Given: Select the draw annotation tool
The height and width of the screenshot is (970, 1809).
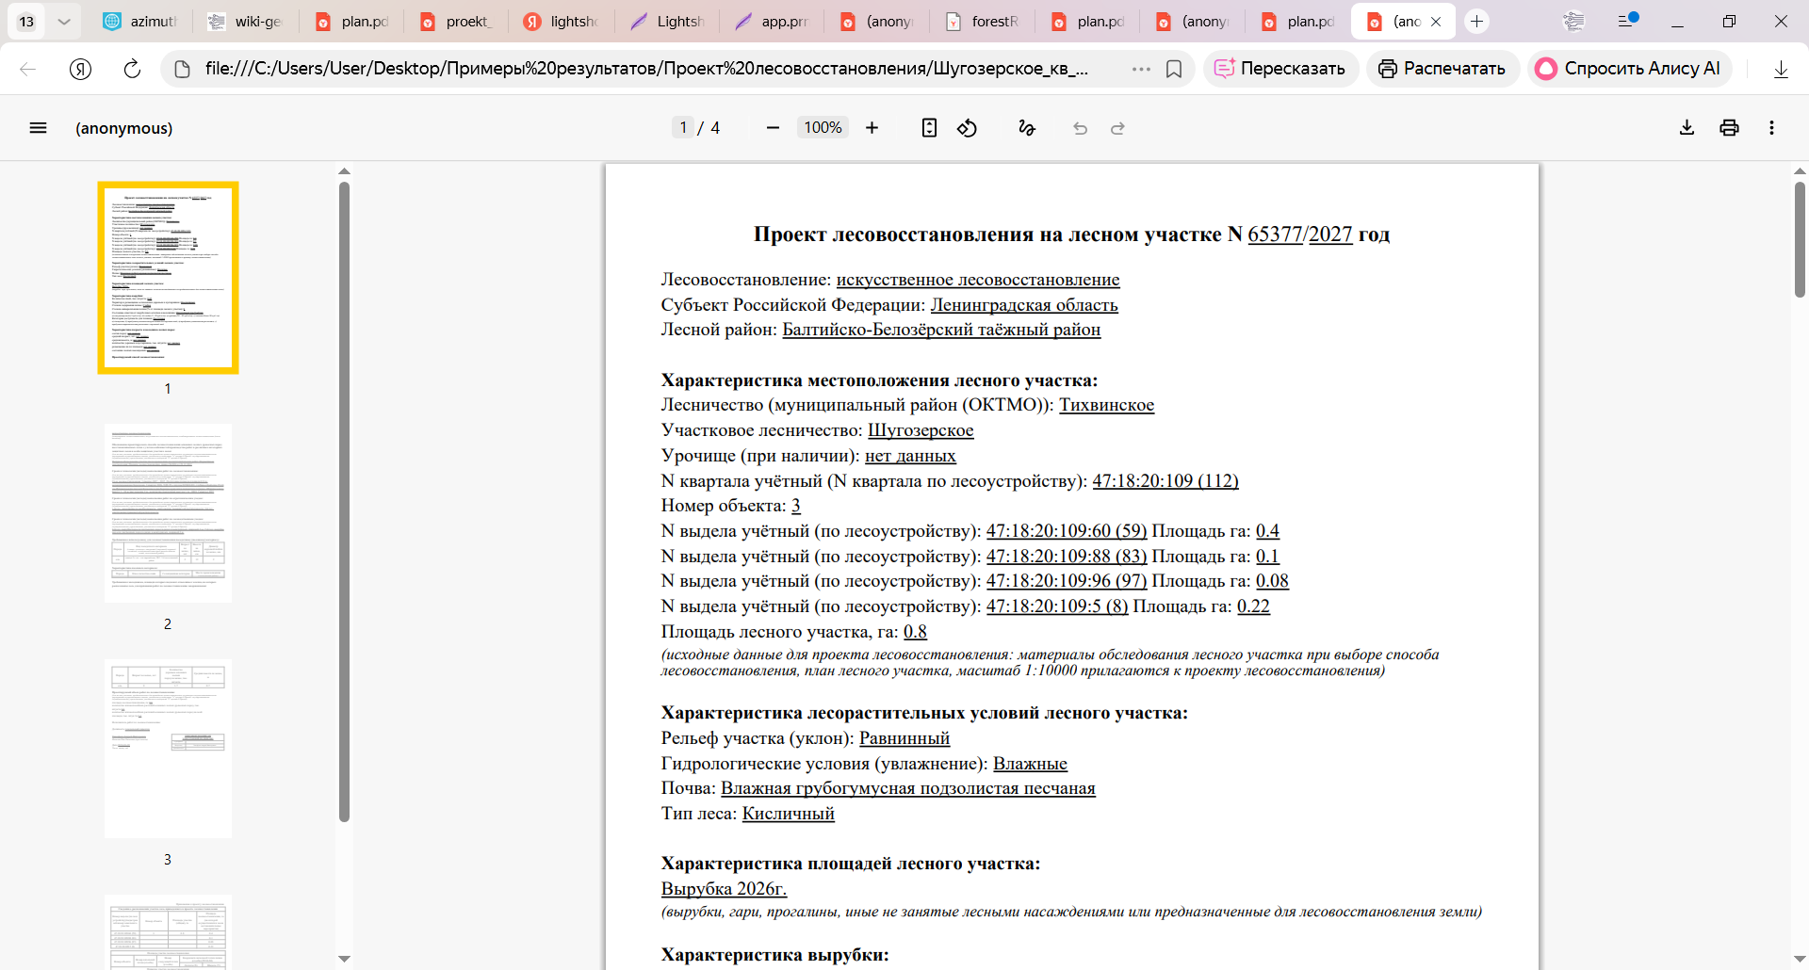Looking at the screenshot, I should pos(1027,128).
